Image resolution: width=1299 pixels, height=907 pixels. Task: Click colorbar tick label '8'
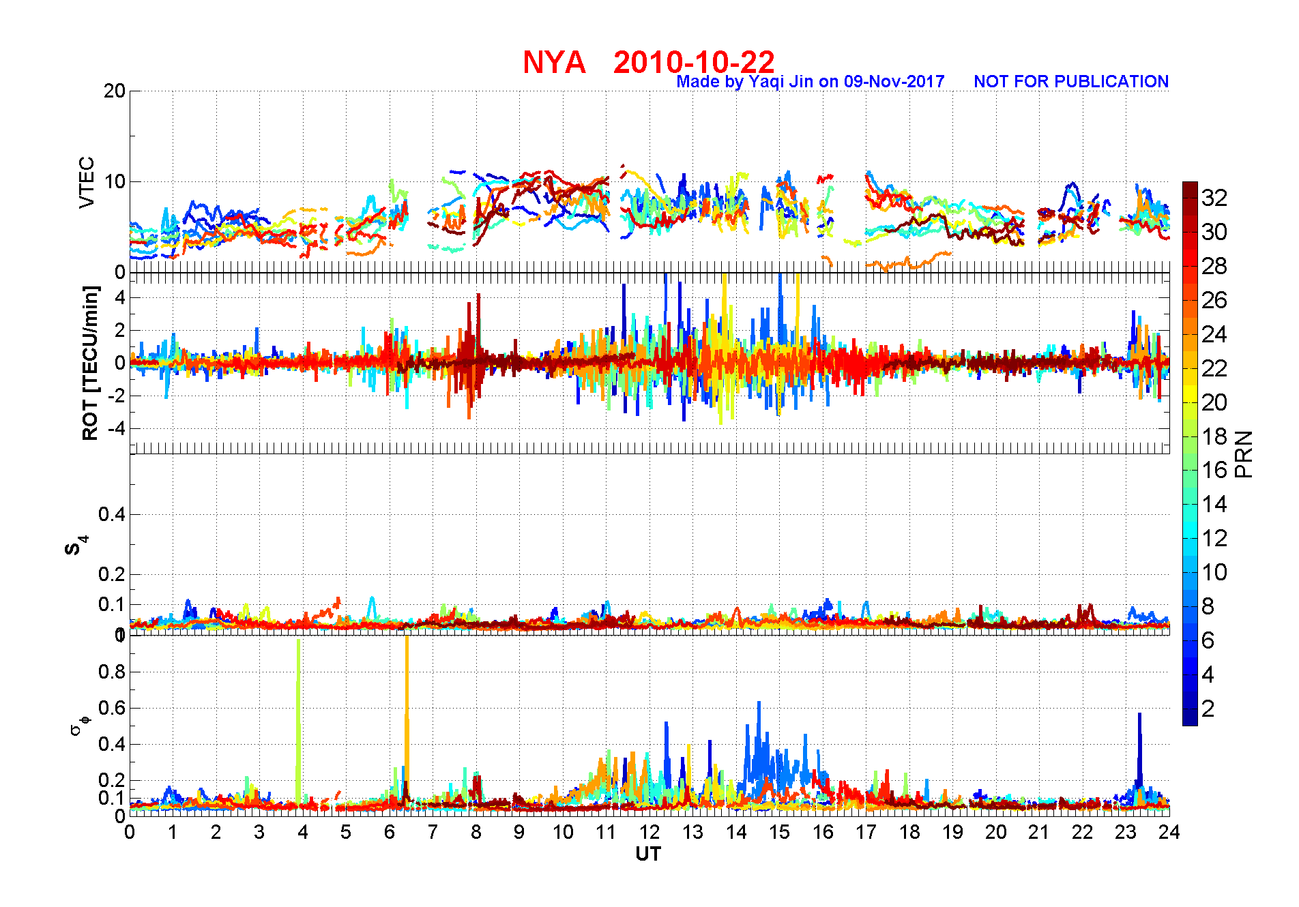(1208, 606)
